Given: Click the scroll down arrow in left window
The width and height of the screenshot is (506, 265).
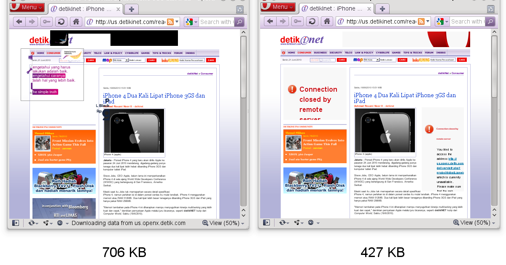Looking at the screenshot, I should 243,215.
